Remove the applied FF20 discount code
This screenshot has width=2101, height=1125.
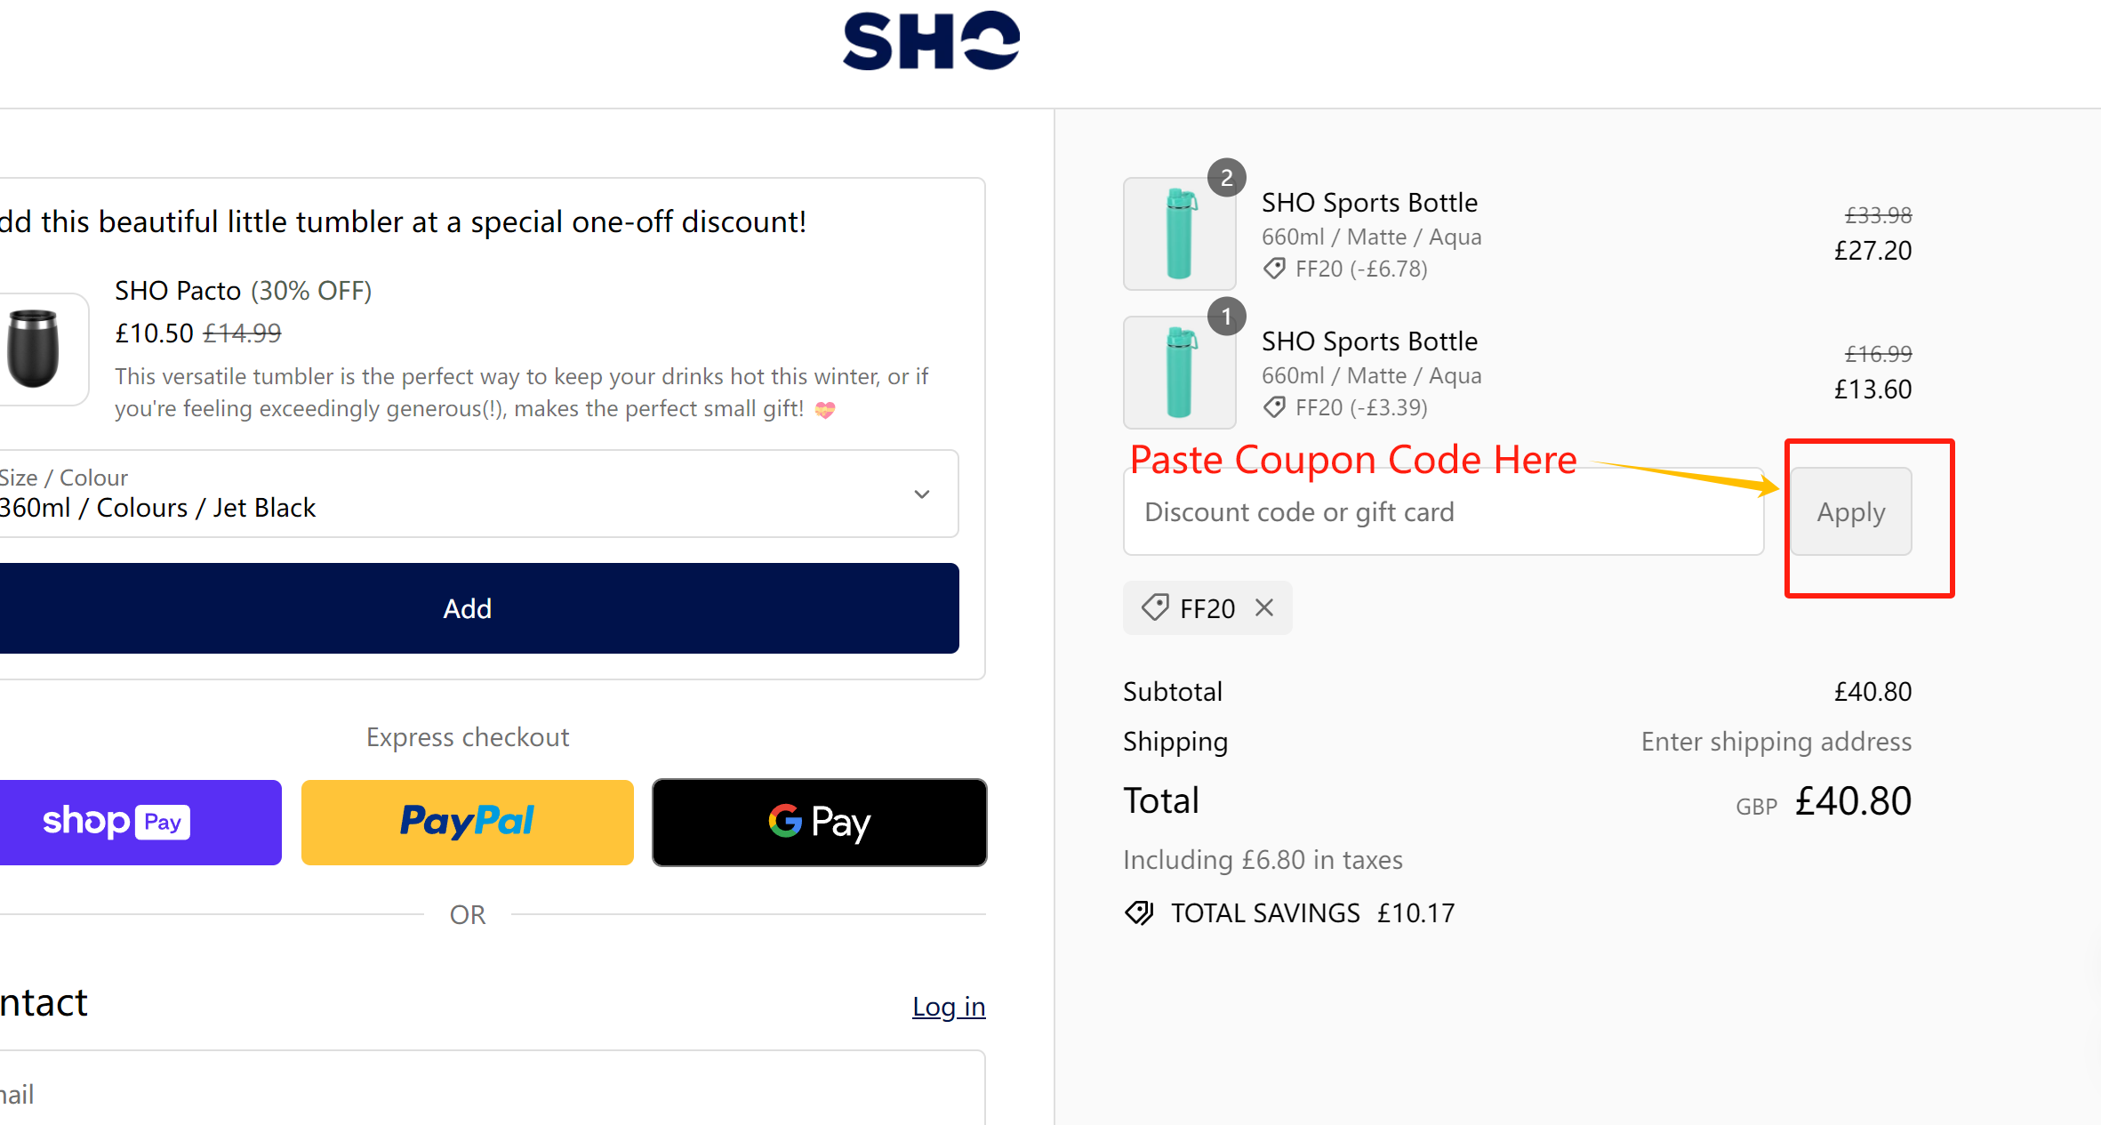(x=1263, y=607)
